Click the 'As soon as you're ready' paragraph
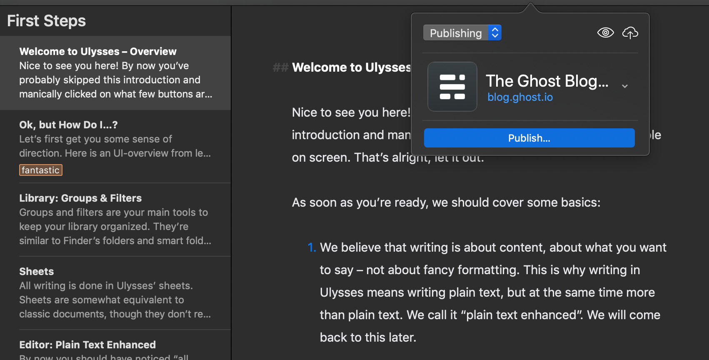Image resolution: width=709 pixels, height=360 pixels. (446, 202)
